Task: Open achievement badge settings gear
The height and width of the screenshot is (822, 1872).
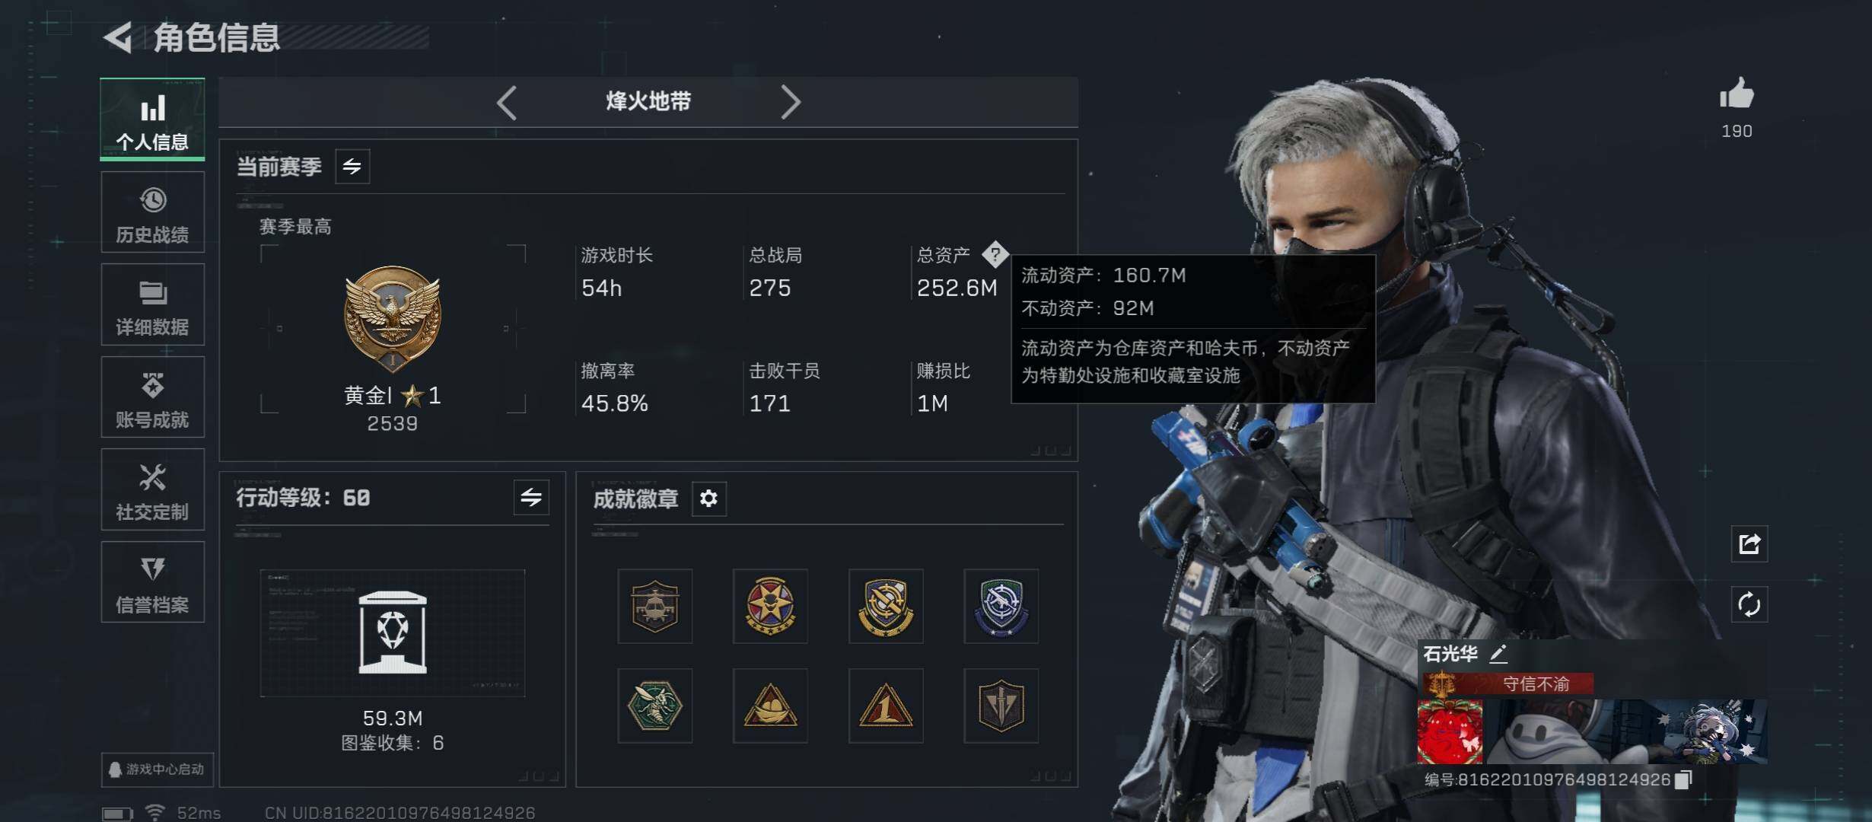Action: (x=708, y=499)
